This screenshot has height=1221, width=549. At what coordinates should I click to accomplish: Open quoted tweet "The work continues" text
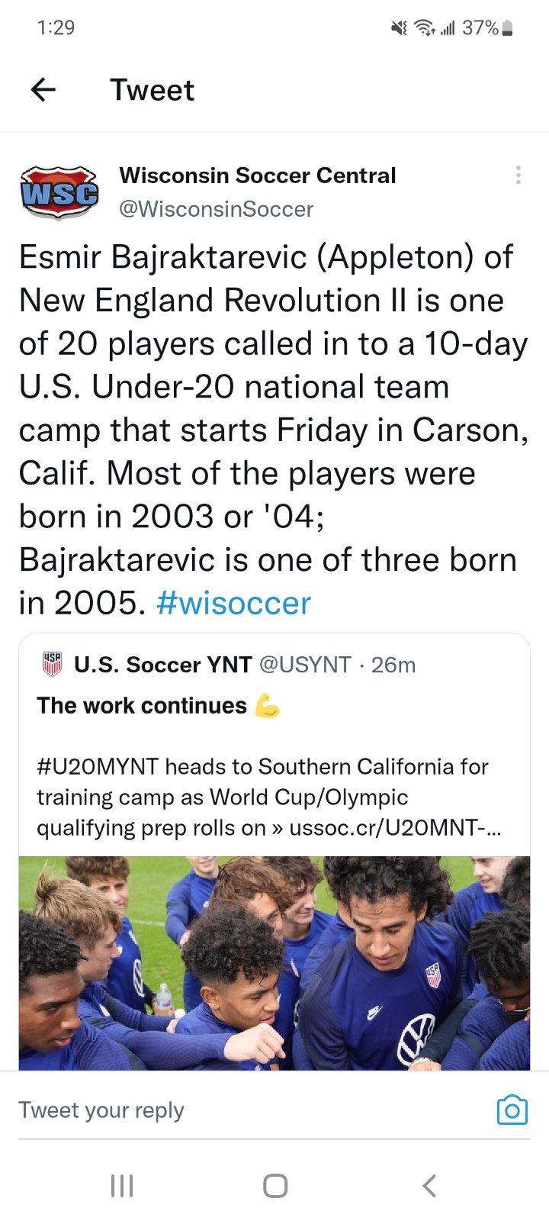142,706
